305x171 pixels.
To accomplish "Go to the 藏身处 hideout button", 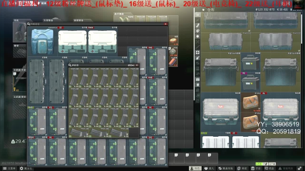I will point(26,168).
